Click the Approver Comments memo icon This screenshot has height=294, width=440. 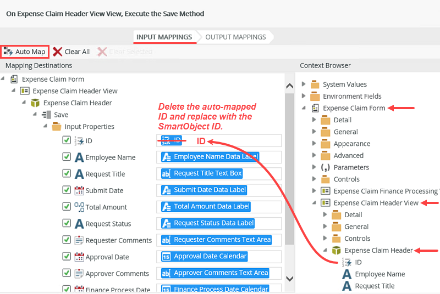point(79,273)
